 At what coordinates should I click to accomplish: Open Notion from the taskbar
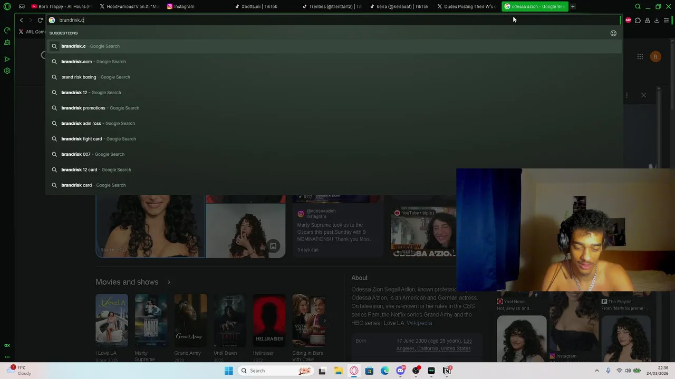[x=447, y=371]
